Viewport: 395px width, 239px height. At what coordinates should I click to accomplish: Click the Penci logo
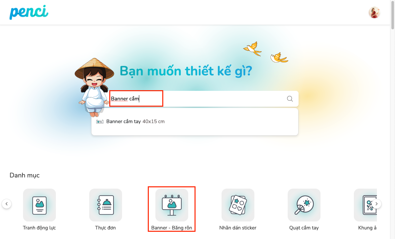pyautogui.click(x=29, y=12)
